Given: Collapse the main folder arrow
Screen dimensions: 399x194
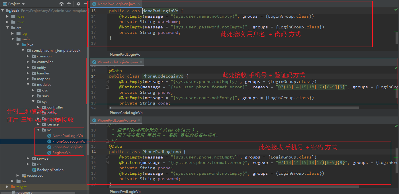Looking at the screenshot, I should coord(13,39).
